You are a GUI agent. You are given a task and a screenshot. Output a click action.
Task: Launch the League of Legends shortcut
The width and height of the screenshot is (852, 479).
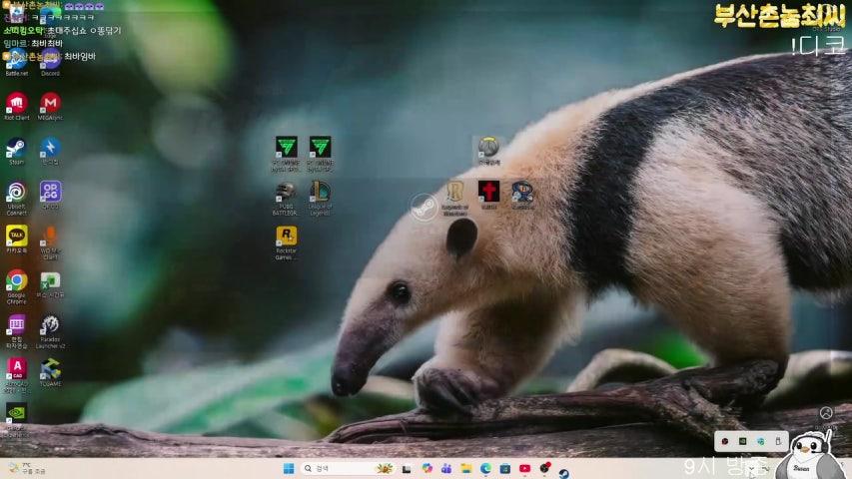320,192
